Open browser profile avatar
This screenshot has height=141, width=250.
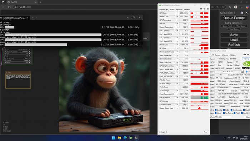pos(236,7)
